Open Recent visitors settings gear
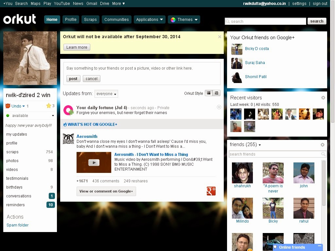 point(323,98)
